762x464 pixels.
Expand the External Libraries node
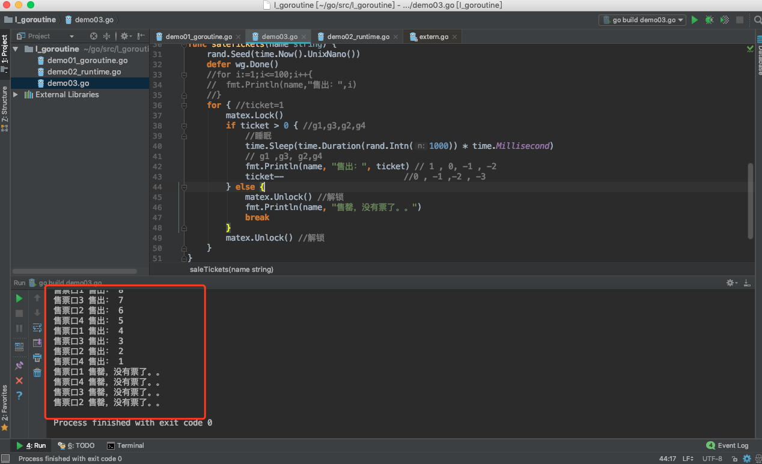coord(16,95)
